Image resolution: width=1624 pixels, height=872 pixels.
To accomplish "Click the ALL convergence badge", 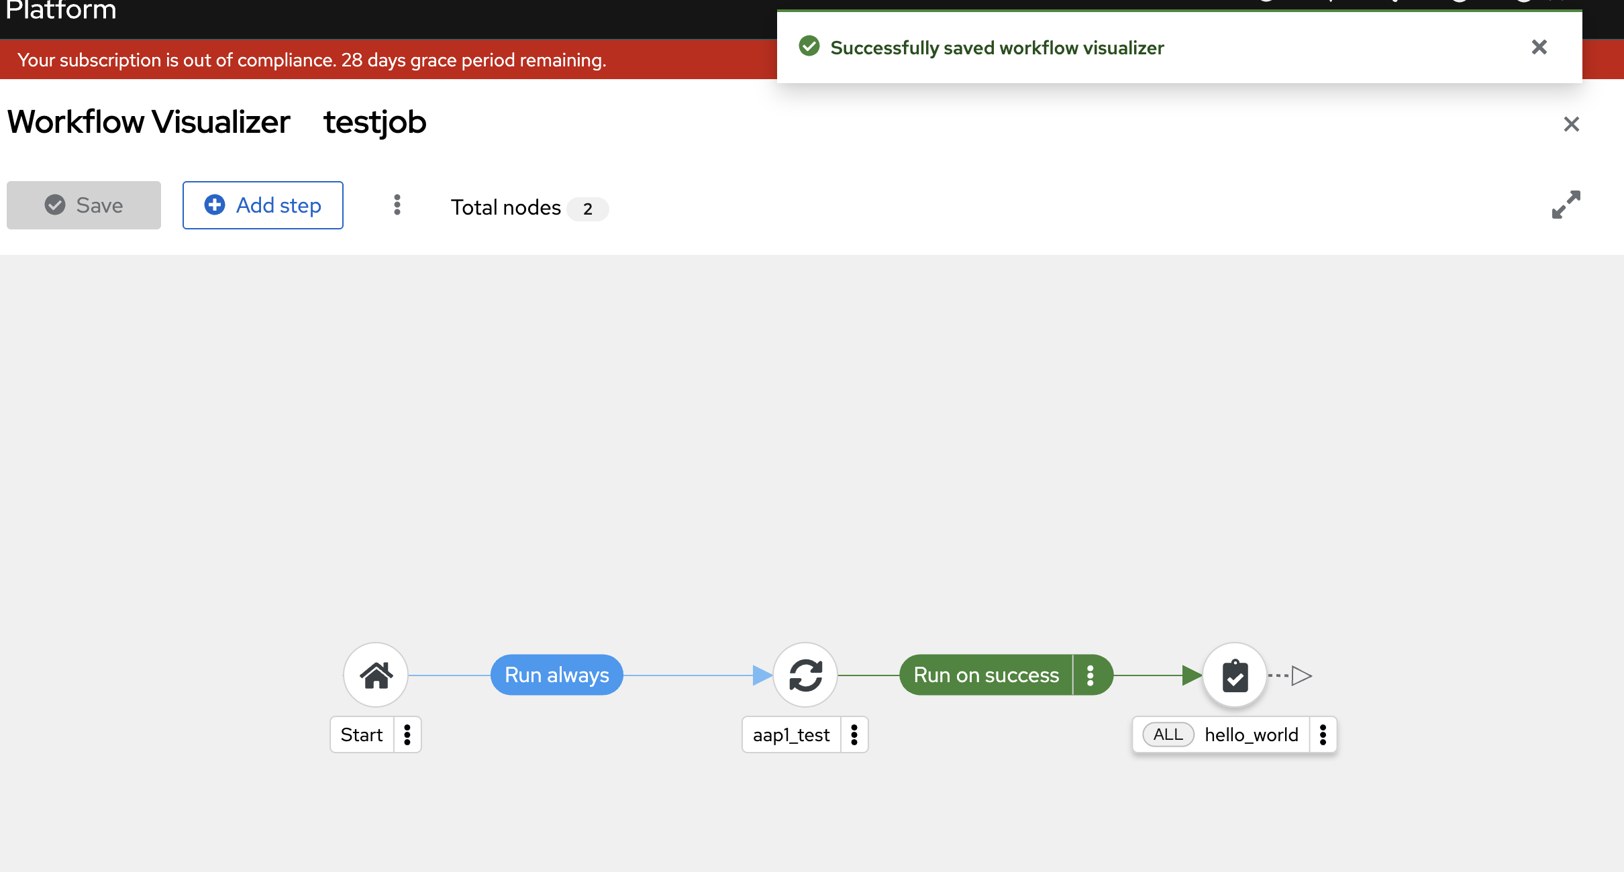I will 1168,734.
